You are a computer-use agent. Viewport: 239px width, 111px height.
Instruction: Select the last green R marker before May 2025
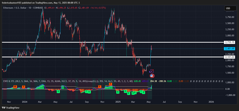(x=143, y=92)
